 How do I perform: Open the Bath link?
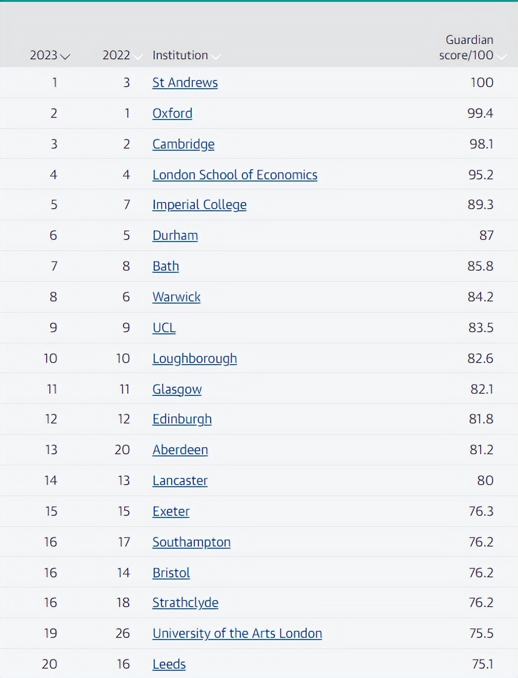(x=166, y=266)
